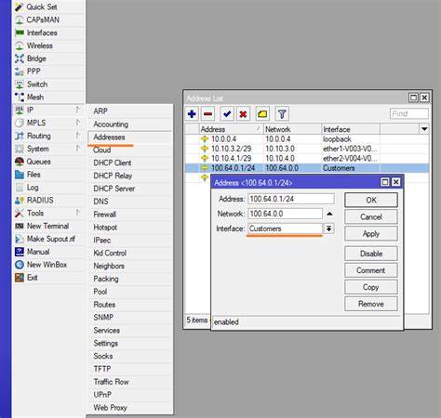The width and height of the screenshot is (441, 418).
Task: Open the Interface dropdown arrow
Action: tap(328, 229)
